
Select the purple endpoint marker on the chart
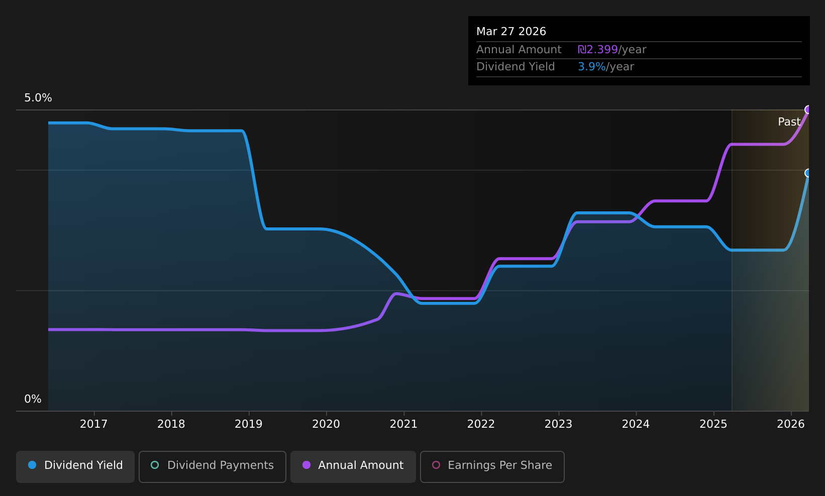pos(807,109)
